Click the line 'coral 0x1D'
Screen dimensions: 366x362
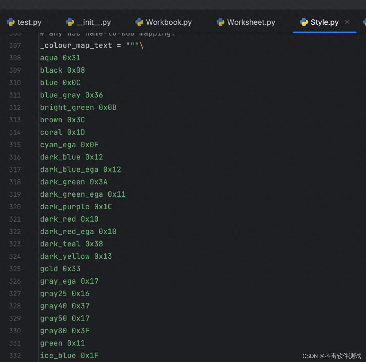tap(63, 132)
